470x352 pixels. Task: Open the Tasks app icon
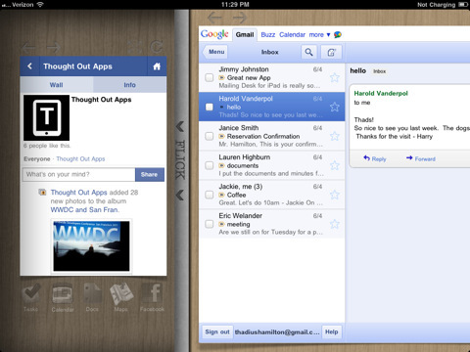click(31, 297)
